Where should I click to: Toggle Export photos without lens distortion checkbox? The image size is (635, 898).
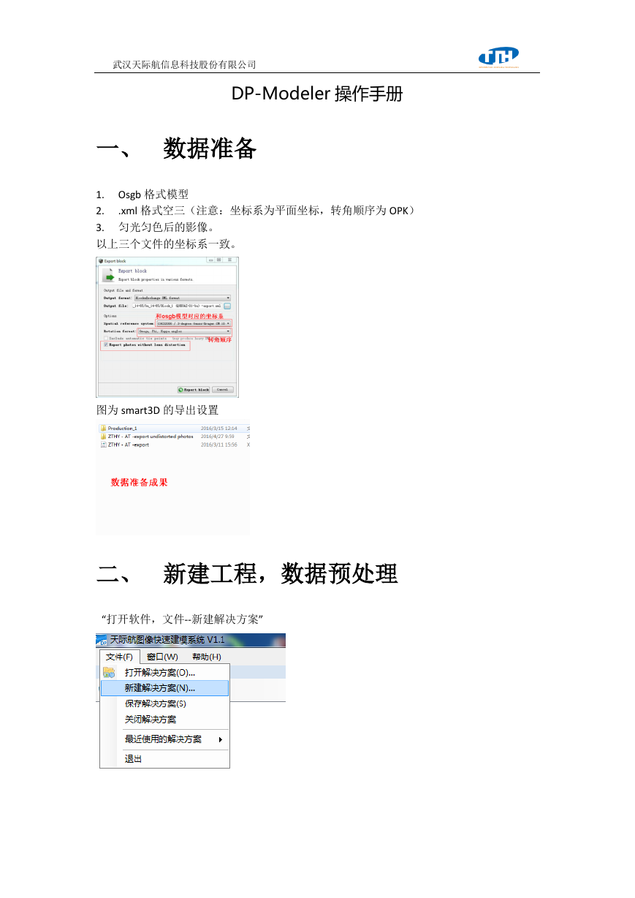click(106, 344)
